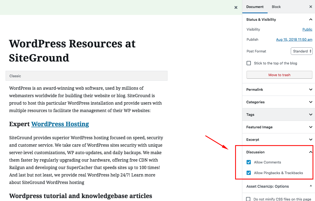Change the Public visibility setting
The image size is (315, 201).
[307, 29]
